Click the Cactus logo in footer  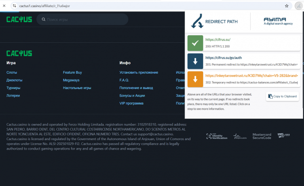19,53
